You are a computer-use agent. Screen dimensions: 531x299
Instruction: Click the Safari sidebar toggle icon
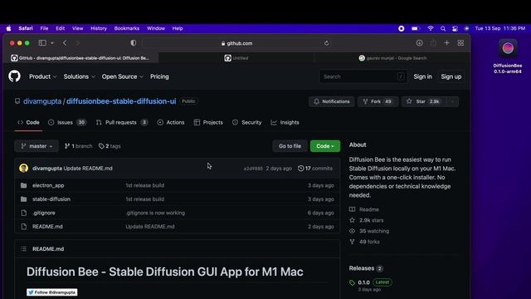42,43
